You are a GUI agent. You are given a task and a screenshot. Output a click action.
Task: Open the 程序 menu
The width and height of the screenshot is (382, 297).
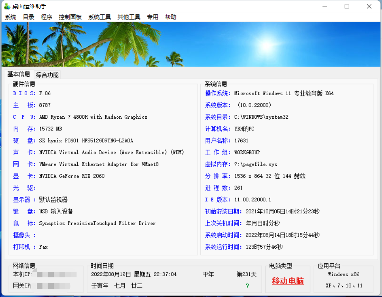click(46, 17)
